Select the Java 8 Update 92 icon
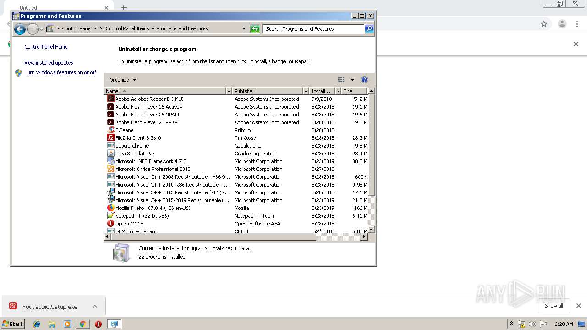The height and width of the screenshot is (330, 587). coord(111,153)
